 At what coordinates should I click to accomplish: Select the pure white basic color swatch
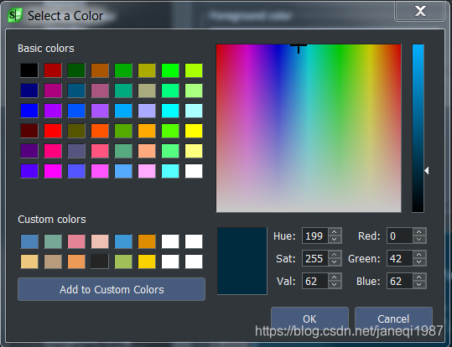(194, 171)
